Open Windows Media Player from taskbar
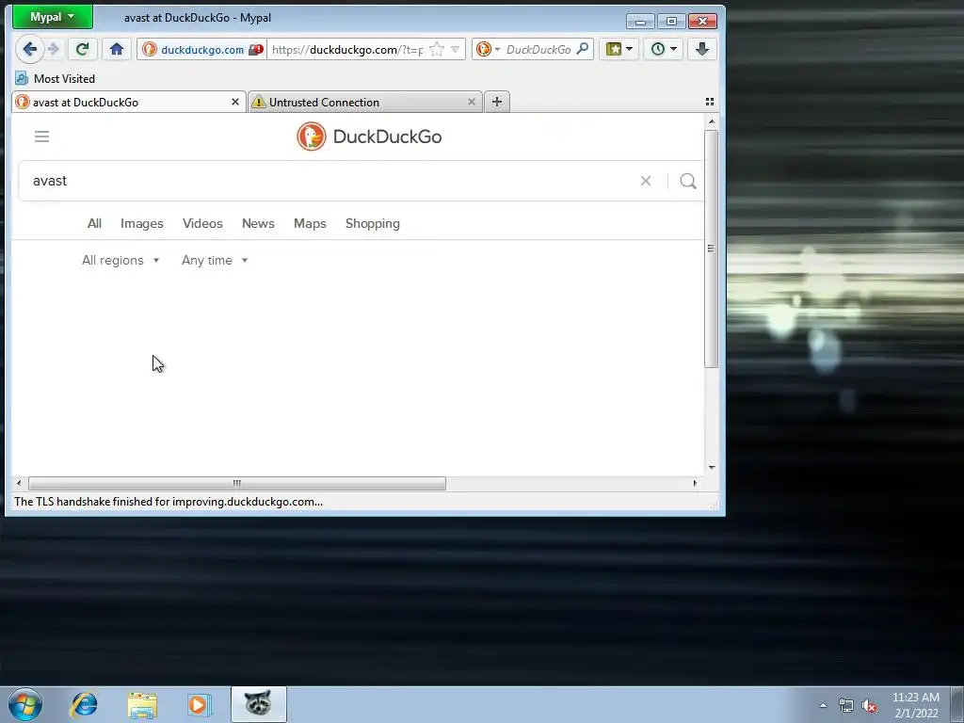964x723 pixels. pyautogui.click(x=200, y=704)
